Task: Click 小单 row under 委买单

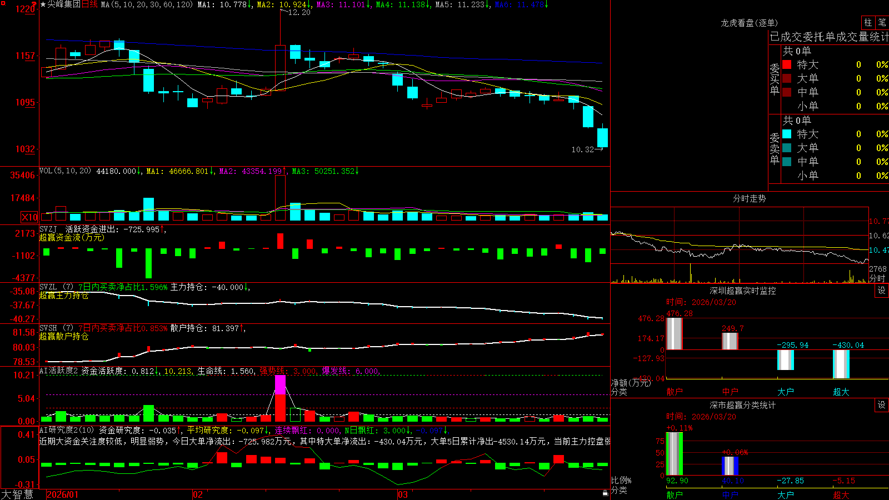Action: [x=835, y=106]
